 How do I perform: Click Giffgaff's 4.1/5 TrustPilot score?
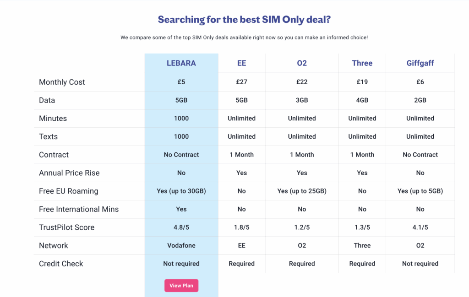coord(420,227)
